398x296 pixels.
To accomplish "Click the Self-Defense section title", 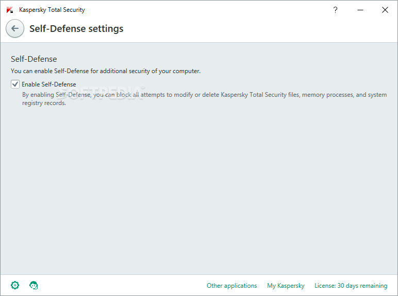I will pos(34,59).
